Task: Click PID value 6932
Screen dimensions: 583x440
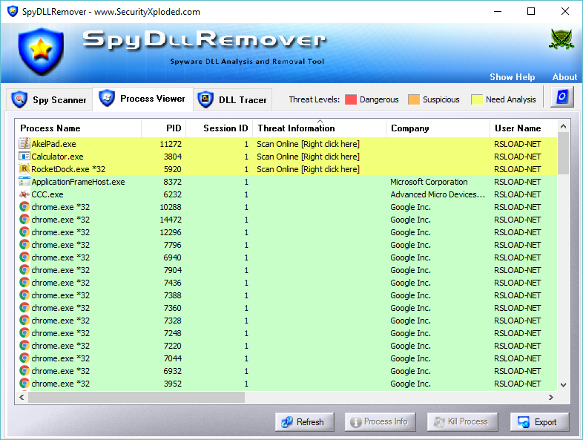Action: [x=173, y=371]
